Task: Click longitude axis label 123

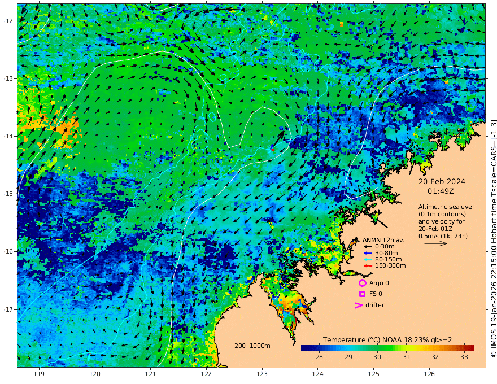Action: pos(262,374)
